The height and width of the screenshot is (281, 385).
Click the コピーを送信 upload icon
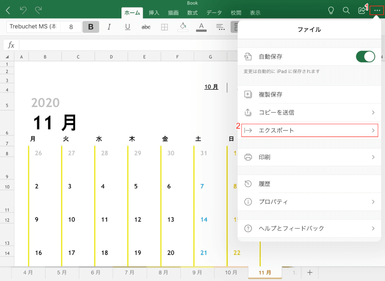click(x=248, y=112)
